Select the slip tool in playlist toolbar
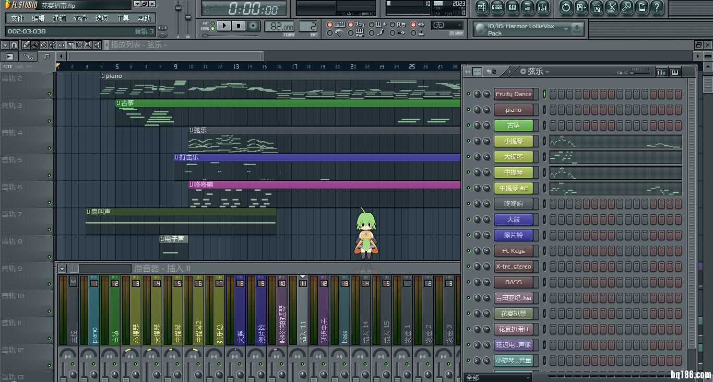 (62, 45)
